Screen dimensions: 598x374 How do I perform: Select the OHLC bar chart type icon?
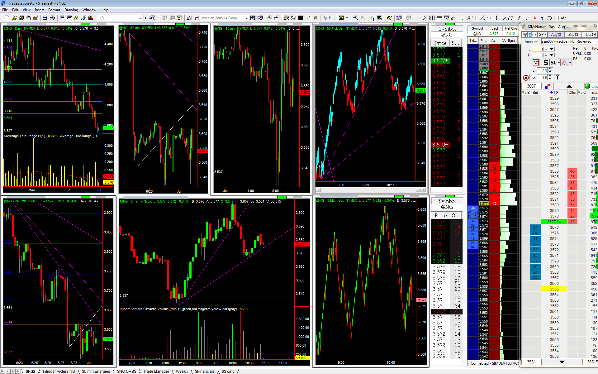[x=308, y=18]
